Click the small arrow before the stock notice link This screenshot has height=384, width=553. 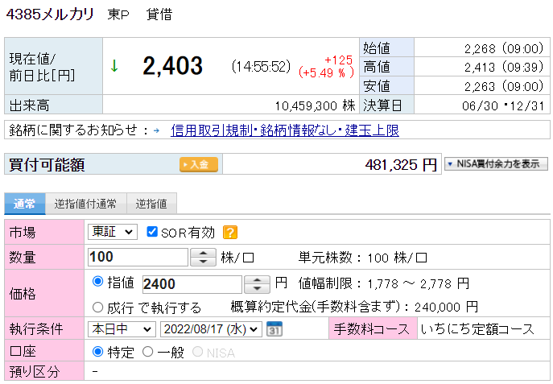(x=156, y=130)
